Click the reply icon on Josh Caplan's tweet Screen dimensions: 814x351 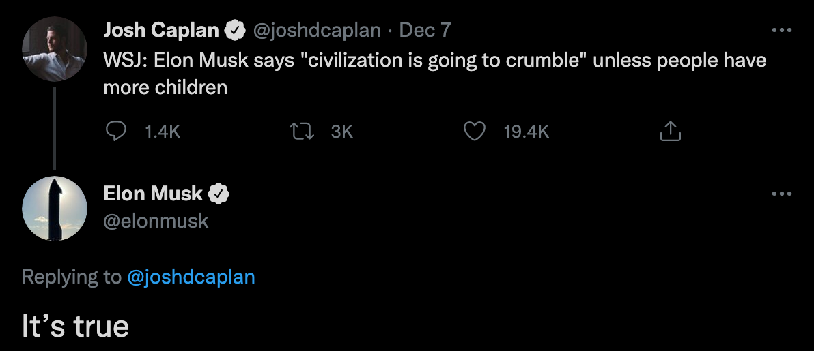(x=117, y=131)
